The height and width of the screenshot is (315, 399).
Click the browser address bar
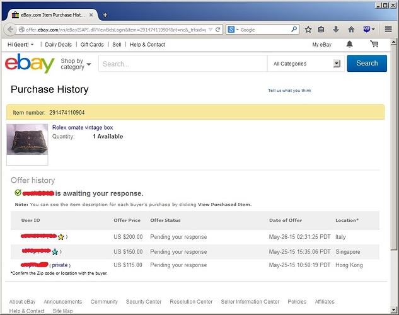116,30
